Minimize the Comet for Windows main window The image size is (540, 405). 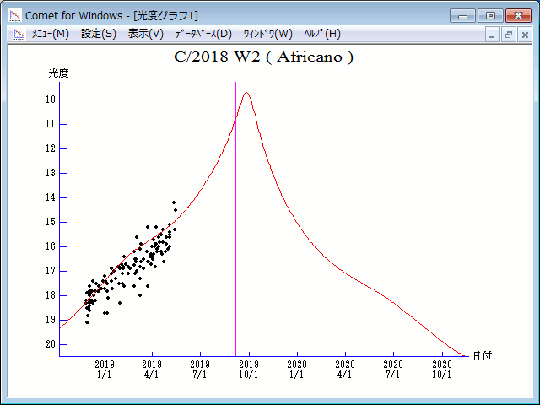click(463, 15)
